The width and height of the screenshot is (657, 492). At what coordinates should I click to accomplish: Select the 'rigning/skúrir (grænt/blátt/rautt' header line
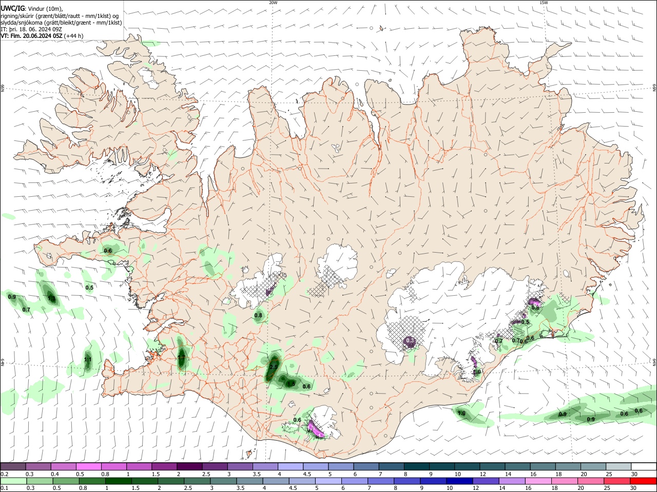tap(60, 15)
